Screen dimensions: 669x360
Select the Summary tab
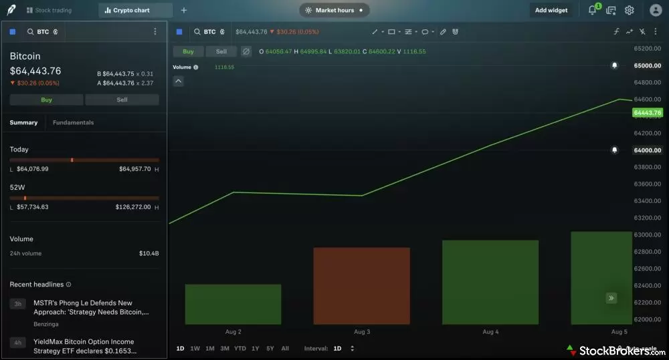pos(23,123)
